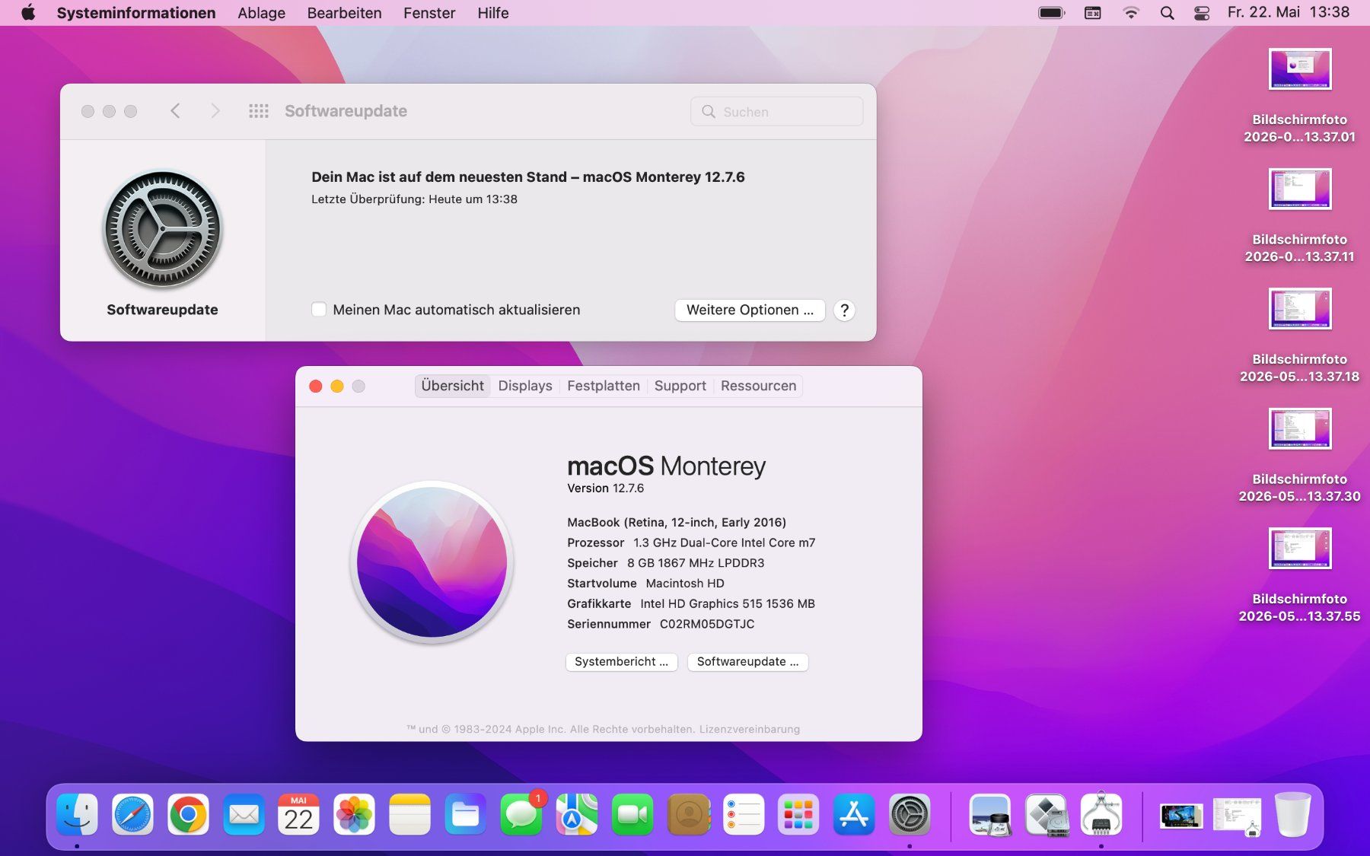Viewport: 1370px width, 856px height.
Task: Open Control Center in the menu bar
Action: [1202, 13]
